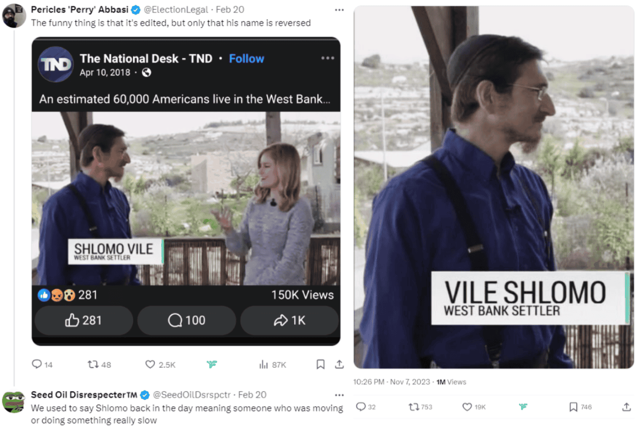Open @ElectionLegal handle link
The height and width of the screenshot is (427, 641).
point(177,10)
